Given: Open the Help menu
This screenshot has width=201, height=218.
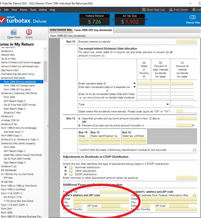Looking at the screenshot, I should point(53,10).
